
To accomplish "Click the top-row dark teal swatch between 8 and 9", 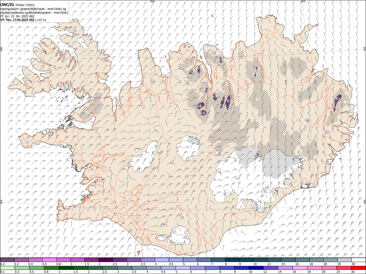I will click(x=232, y=260).
